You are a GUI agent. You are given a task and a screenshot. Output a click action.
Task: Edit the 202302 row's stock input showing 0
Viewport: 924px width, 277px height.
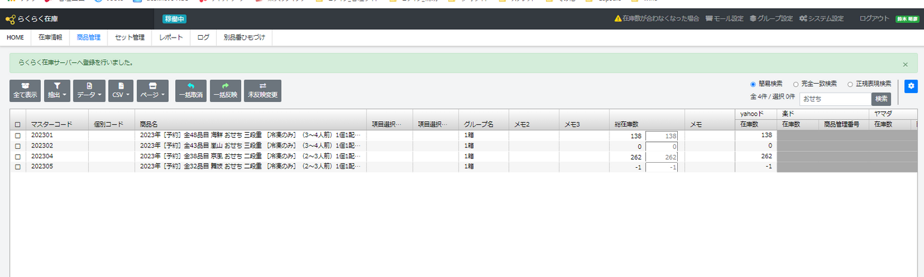(661, 146)
